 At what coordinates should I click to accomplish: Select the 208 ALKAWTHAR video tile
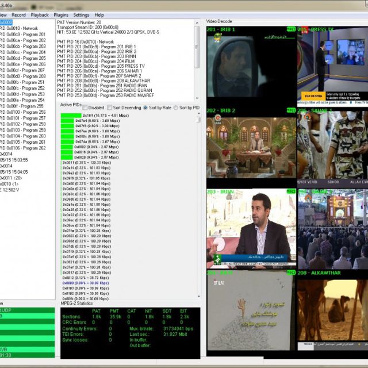(x=332, y=310)
